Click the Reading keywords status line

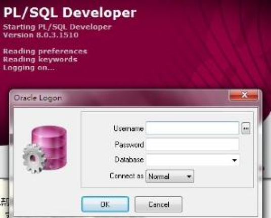tap(40, 60)
